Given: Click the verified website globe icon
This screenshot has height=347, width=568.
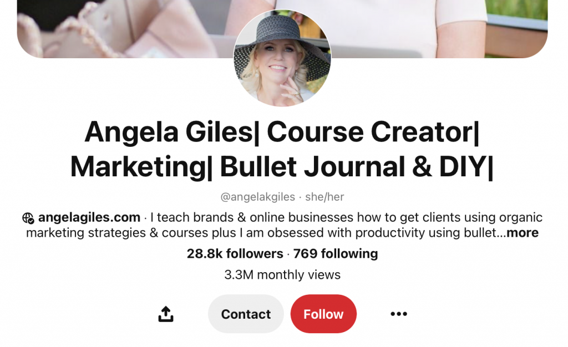Looking at the screenshot, I should click(x=28, y=218).
